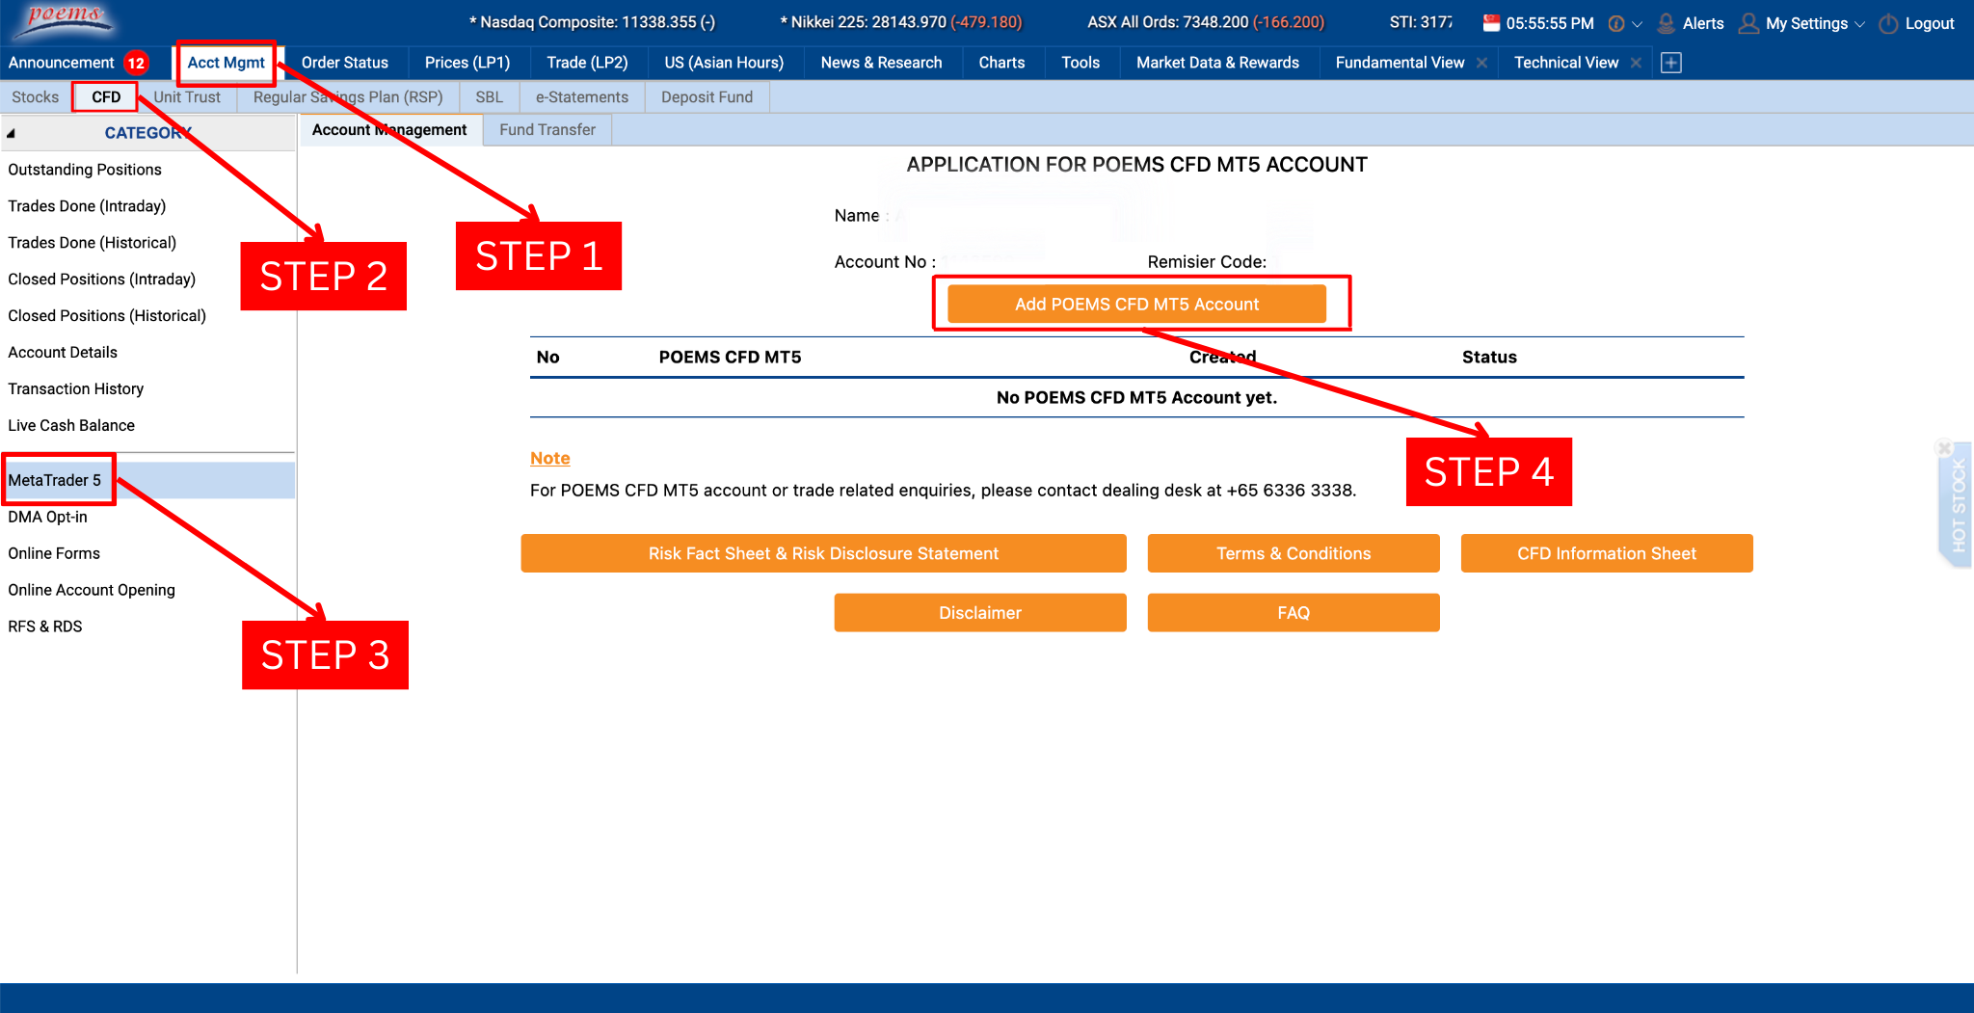Open Regular Savings Plan (RSP) sub-tab
The image size is (1974, 1013).
[348, 97]
